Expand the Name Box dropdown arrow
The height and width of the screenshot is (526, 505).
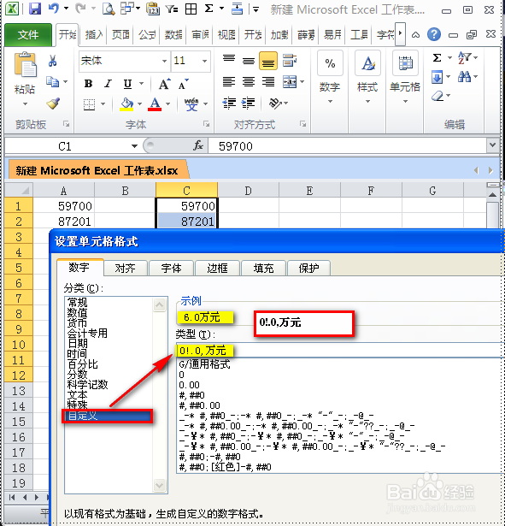pos(134,146)
